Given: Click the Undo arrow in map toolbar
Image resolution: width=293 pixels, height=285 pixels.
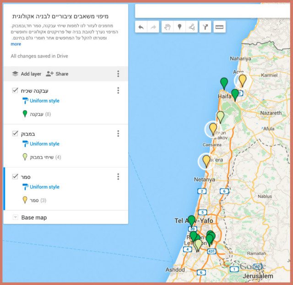Looking at the screenshot, I should point(141,27).
